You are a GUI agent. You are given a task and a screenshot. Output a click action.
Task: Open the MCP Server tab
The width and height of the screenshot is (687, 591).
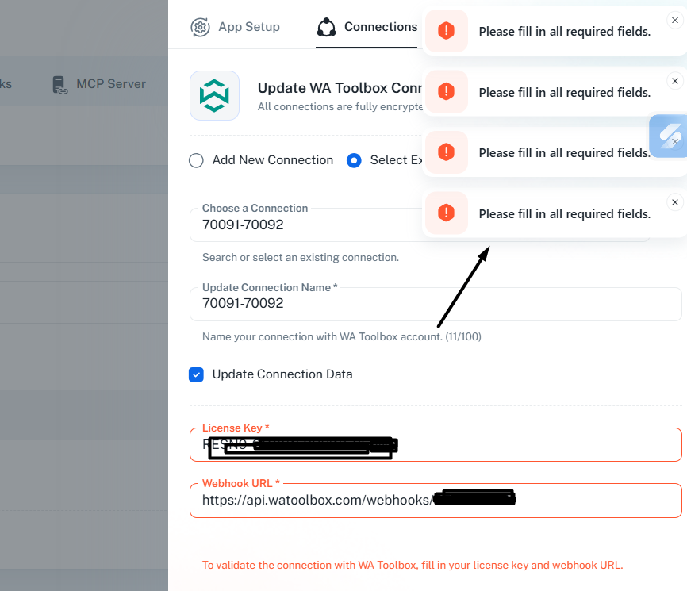click(x=110, y=84)
